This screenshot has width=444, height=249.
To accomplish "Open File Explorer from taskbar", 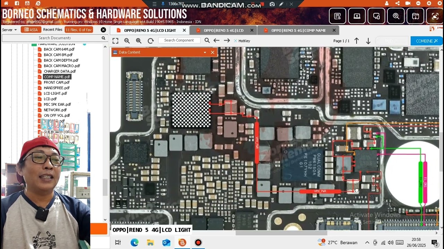I will (x=150, y=242).
